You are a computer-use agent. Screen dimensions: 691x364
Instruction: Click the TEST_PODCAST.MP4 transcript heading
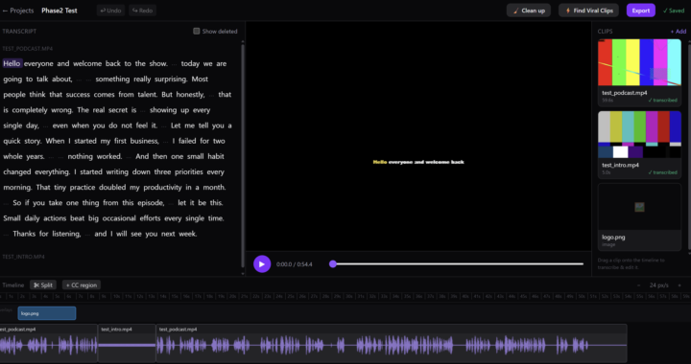point(27,49)
